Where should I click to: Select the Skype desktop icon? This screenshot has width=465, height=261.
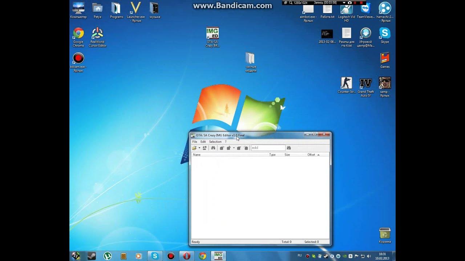(385, 36)
